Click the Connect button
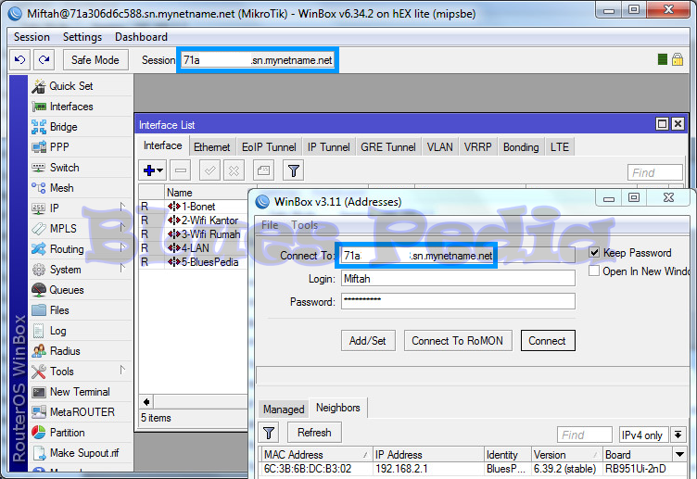 coord(547,341)
